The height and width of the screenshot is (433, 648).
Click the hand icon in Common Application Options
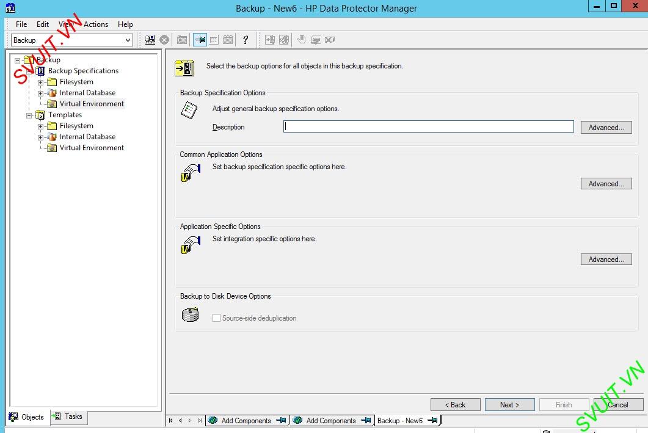pos(191,173)
